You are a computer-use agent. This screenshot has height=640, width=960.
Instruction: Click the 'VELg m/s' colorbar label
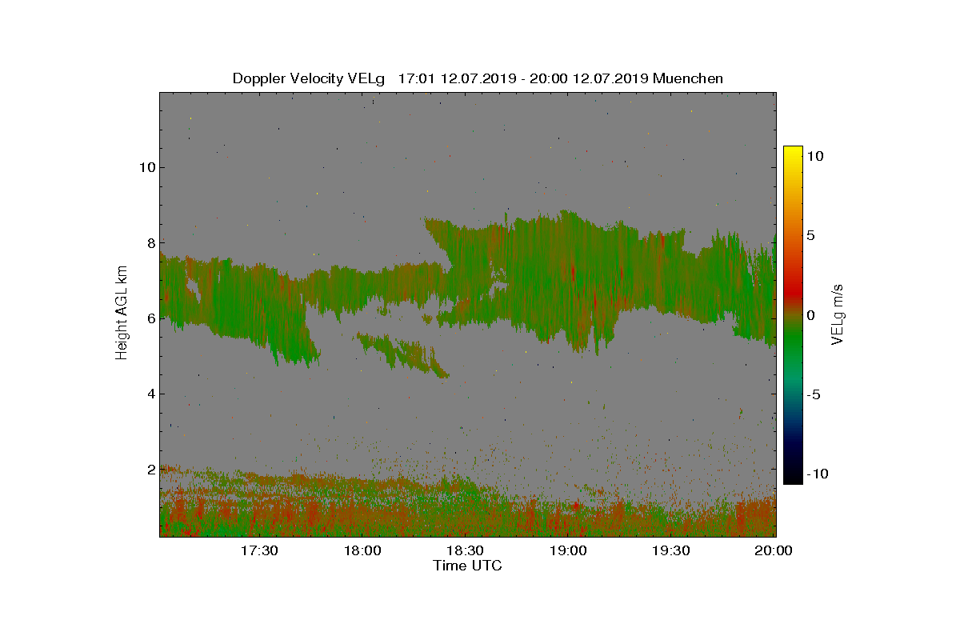[x=838, y=313]
